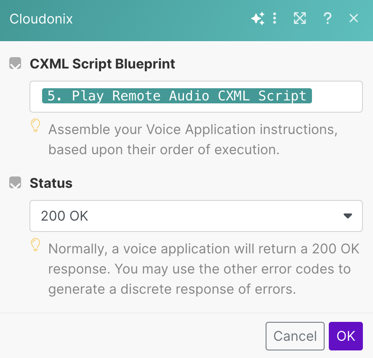Click the Status field label
The height and width of the screenshot is (358, 373).
(51, 183)
